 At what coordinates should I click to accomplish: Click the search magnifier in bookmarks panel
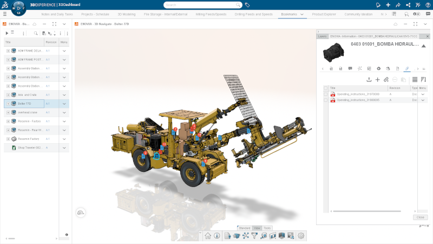click(36, 34)
